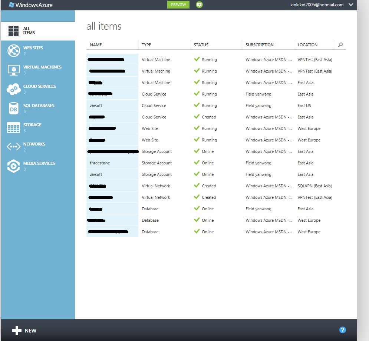Open the zivsoft cloud service name
The image size is (369, 341).
(x=96, y=106)
